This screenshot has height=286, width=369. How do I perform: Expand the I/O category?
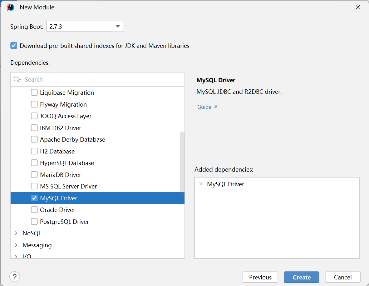pyautogui.click(x=16, y=256)
